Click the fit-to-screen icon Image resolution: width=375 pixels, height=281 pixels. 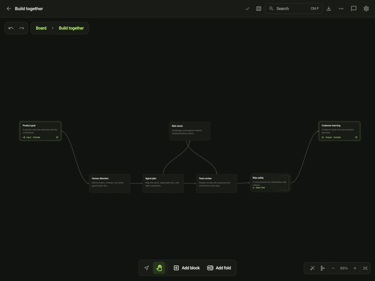pyautogui.click(x=365, y=268)
